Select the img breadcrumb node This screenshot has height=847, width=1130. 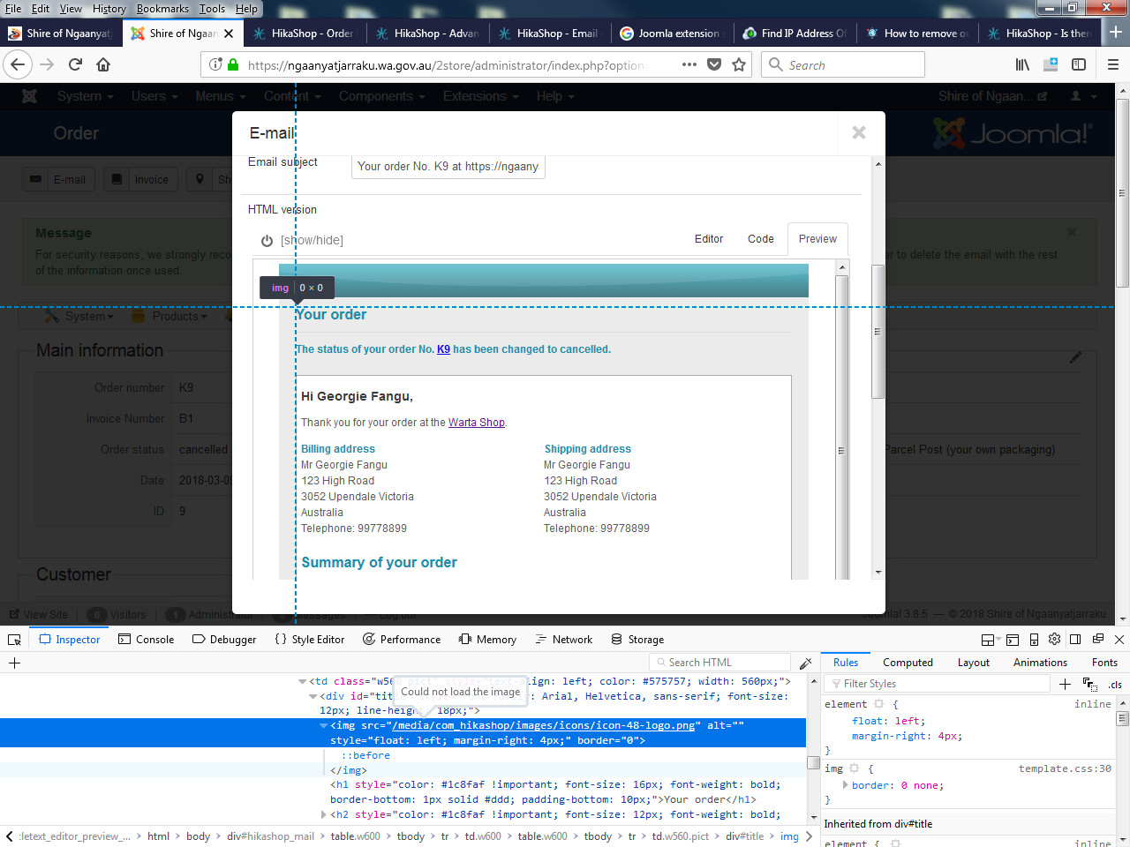(x=789, y=836)
